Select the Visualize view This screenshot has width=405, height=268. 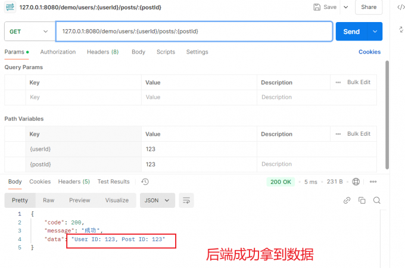pyautogui.click(x=117, y=200)
